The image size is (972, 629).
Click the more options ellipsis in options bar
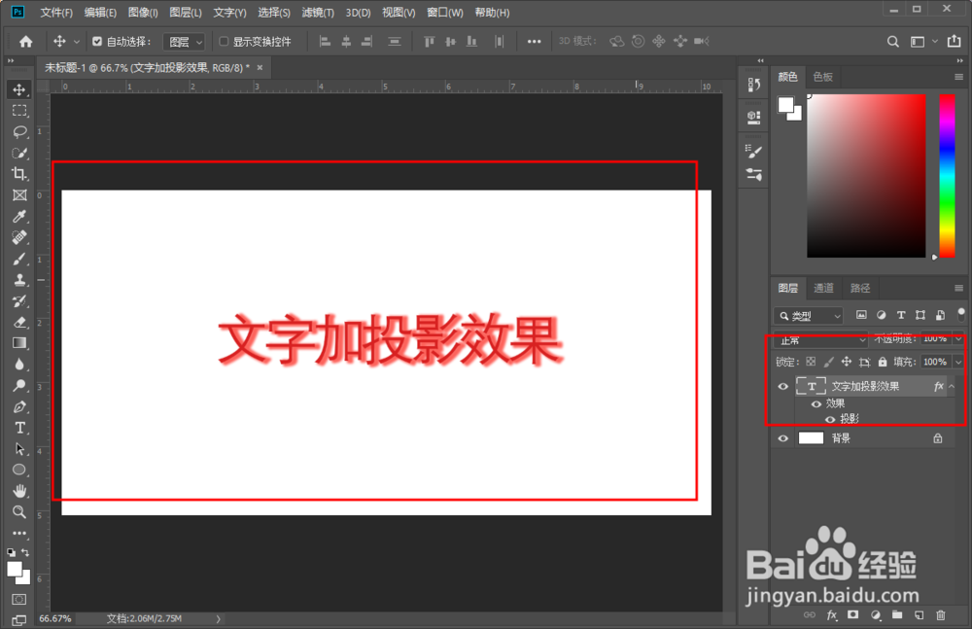click(534, 42)
